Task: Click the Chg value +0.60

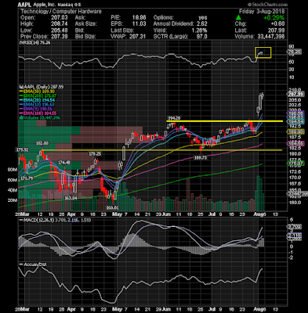Action: [277, 24]
